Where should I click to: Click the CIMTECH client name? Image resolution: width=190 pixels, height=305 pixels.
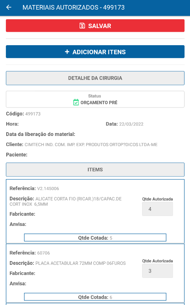(x=91, y=144)
